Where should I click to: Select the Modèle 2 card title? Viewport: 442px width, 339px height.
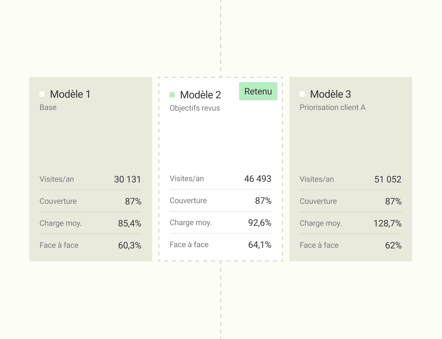pos(200,95)
